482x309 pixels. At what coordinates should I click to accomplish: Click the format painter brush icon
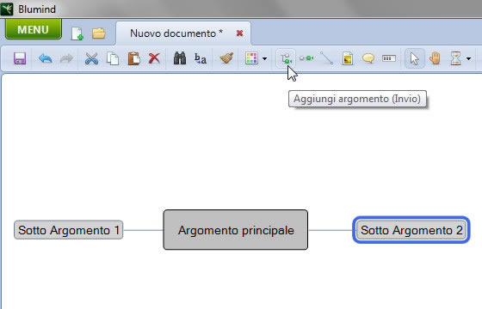(x=226, y=58)
